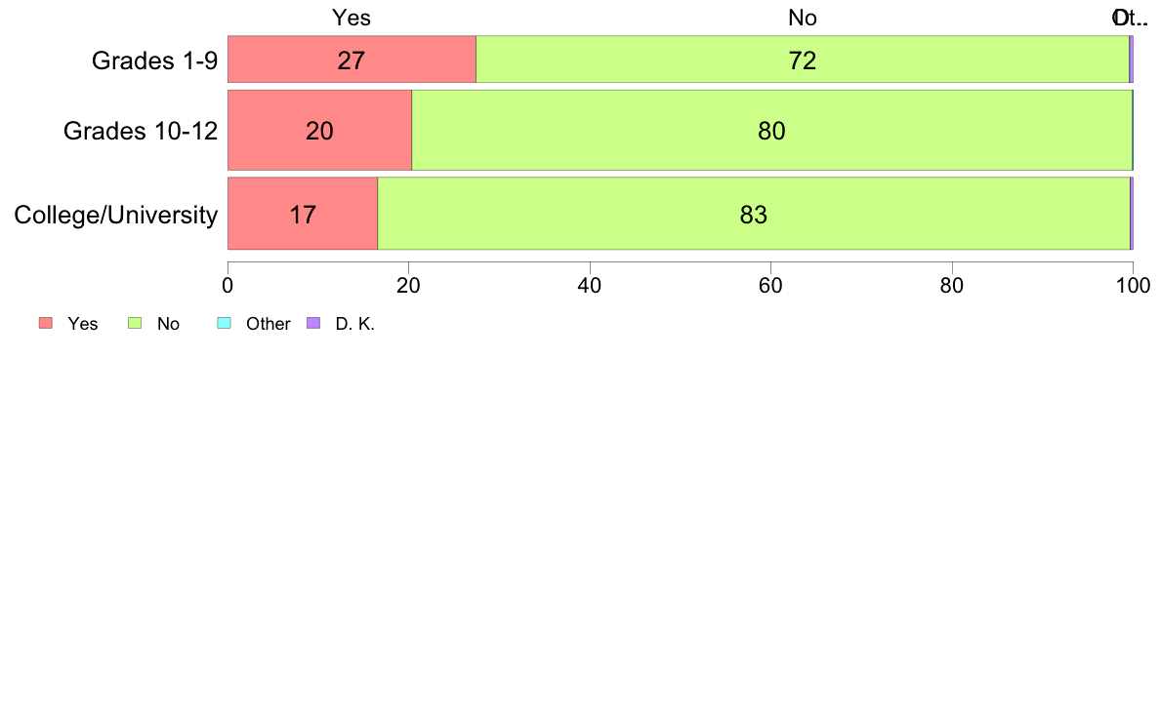The width and height of the screenshot is (1160, 718).
Task: Select the Grades 1-9 row label
Action: 154,60
